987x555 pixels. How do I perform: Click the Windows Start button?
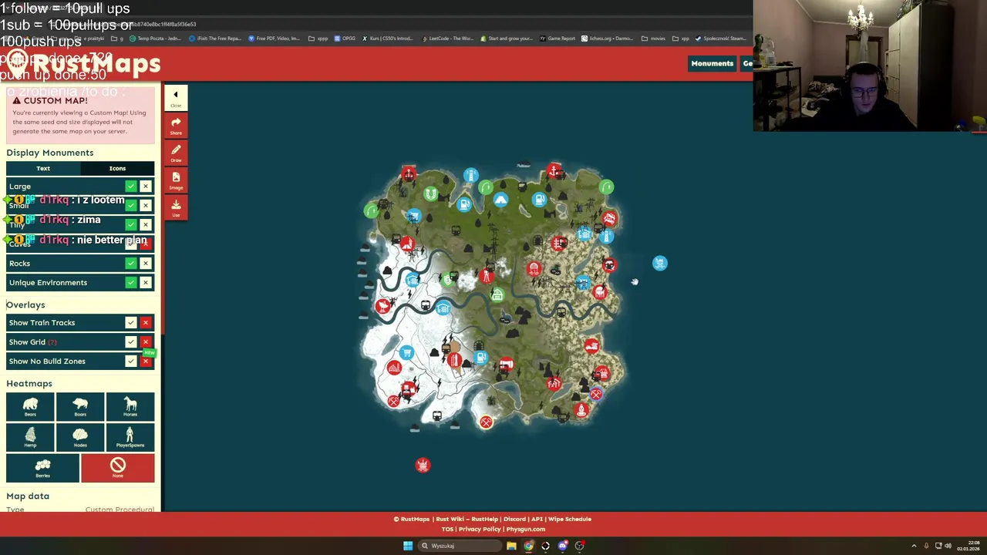[x=407, y=546]
